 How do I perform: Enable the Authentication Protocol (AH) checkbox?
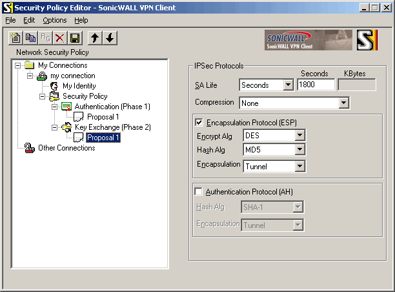coord(199,192)
